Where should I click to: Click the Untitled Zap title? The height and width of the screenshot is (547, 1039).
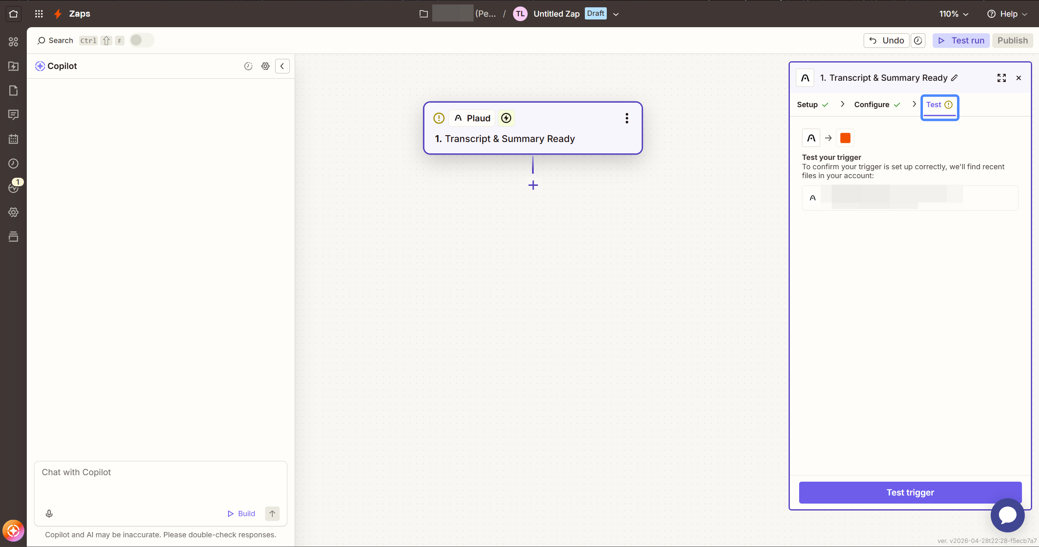(x=556, y=14)
